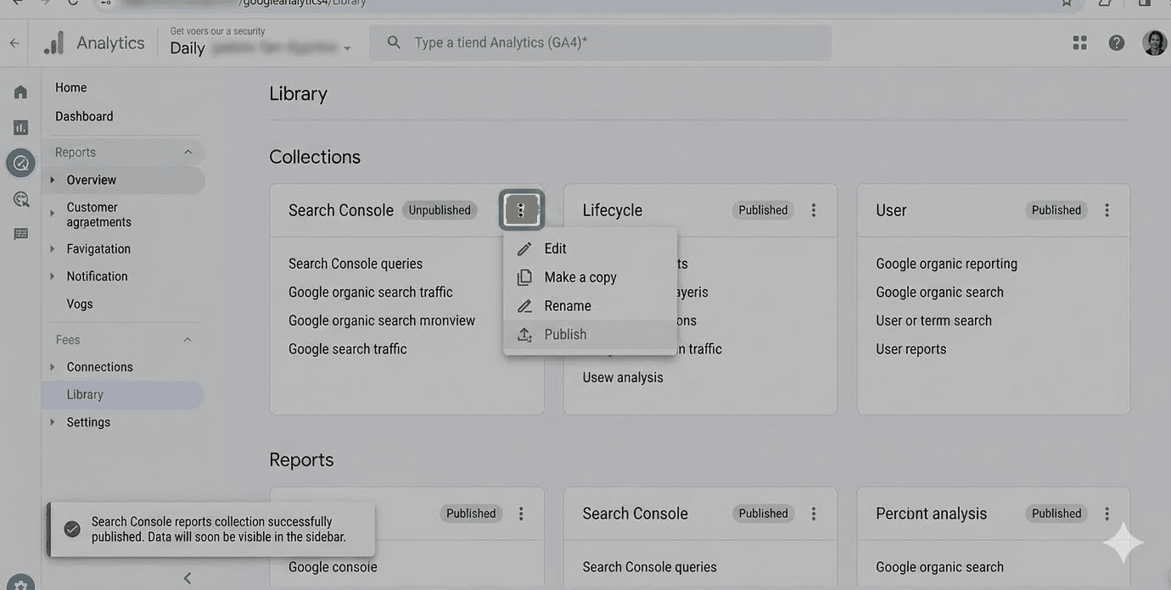
Task: Click Google consoie in first Reports card
Action: [333, 567]
